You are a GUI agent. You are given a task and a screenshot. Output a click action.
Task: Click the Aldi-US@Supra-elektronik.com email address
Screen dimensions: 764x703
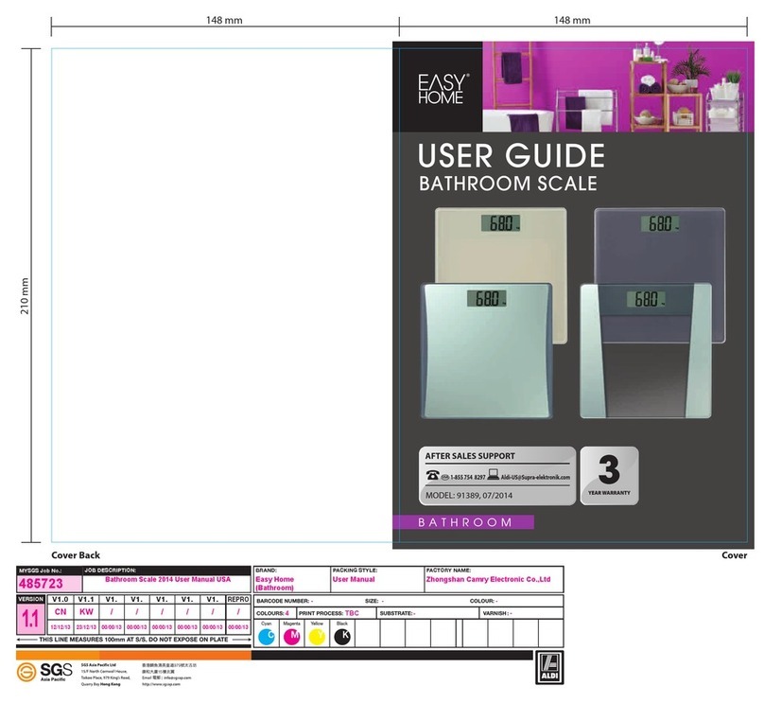535,477
